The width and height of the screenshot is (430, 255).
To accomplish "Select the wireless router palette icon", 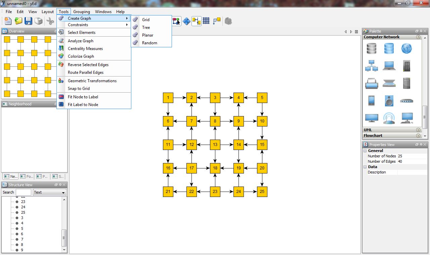I will pos(389,118).
